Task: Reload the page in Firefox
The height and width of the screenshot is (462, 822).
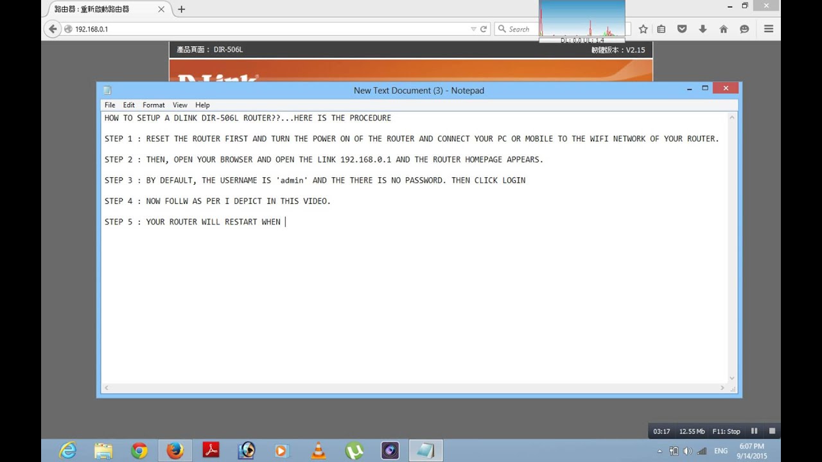Action: [483, 29]
